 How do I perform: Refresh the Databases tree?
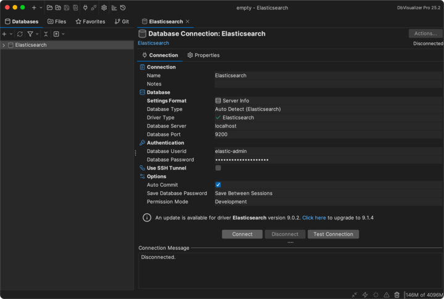(x=20, y=34)
